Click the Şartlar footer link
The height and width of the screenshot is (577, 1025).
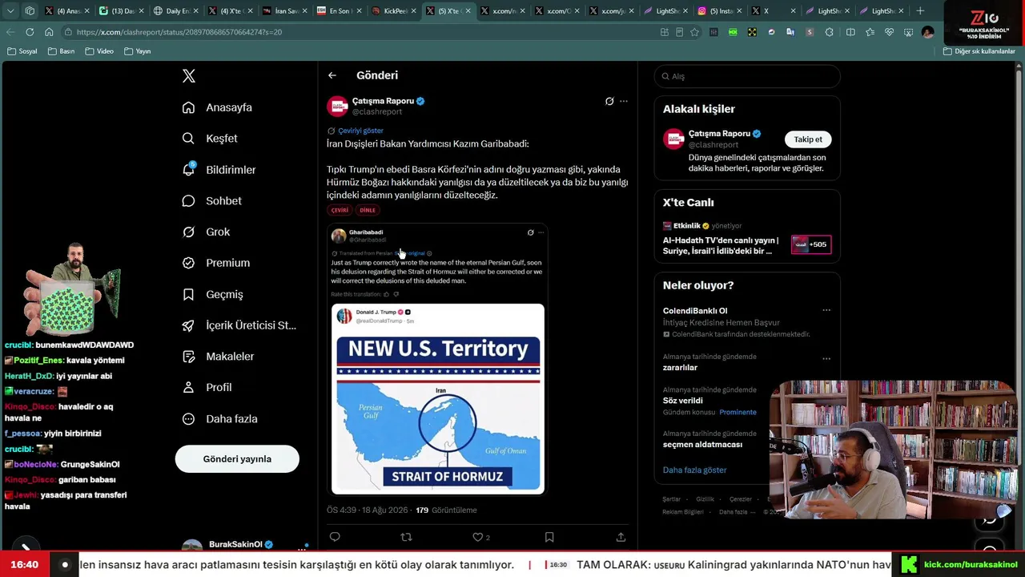[x=671, y=499]
